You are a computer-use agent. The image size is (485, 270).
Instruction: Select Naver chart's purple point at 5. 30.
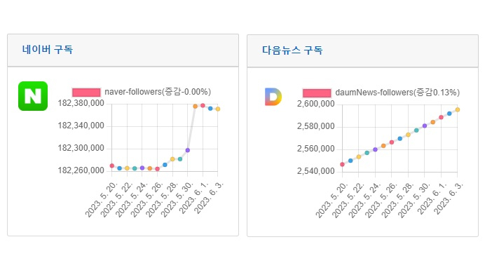(188, 150)
